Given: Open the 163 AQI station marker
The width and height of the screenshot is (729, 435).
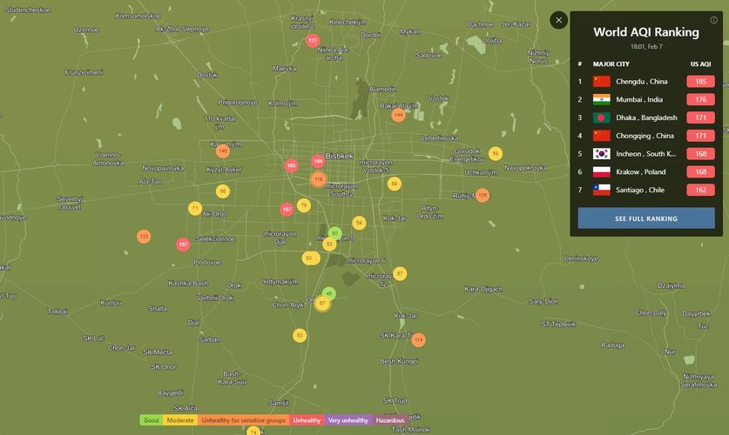Looking at the screenshot, I should click(x=291, y=165).
